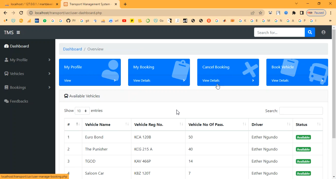Open the show entries count dropdown

click(82, 111)
